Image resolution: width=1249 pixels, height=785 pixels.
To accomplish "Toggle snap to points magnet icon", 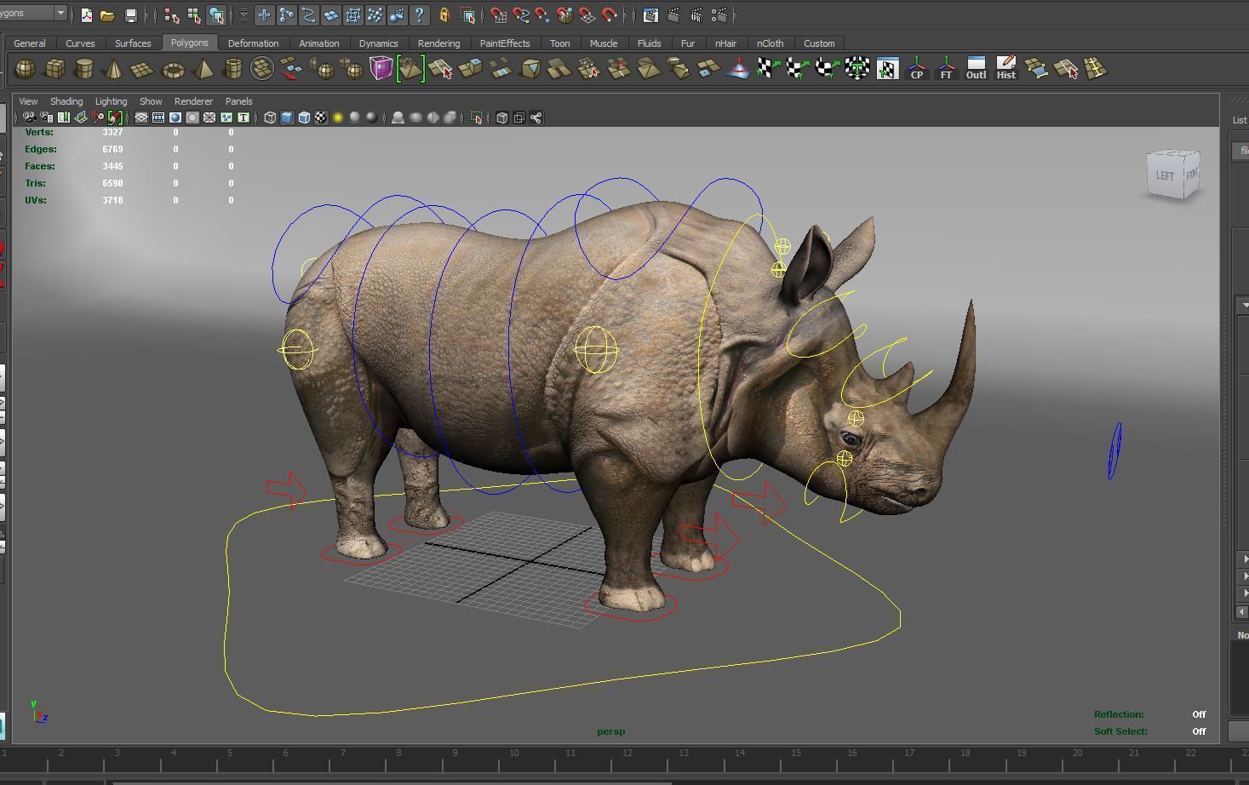I will click(543, 15).
